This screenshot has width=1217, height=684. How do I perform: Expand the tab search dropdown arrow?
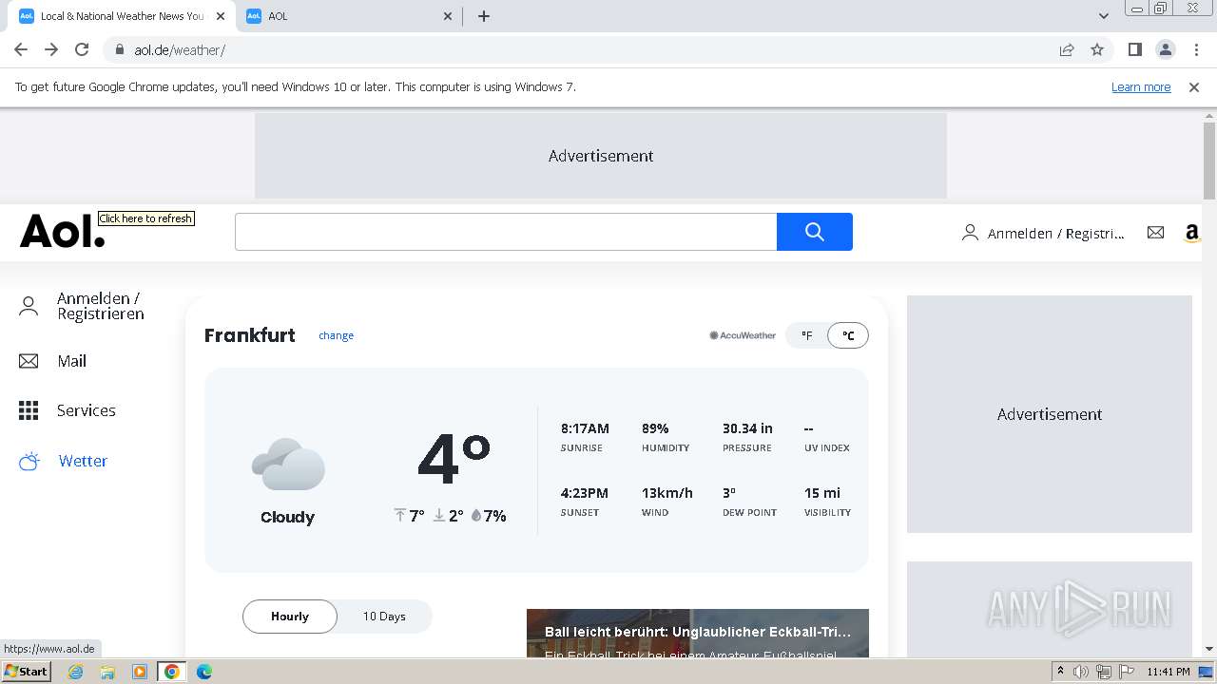tap(1104, 16)
